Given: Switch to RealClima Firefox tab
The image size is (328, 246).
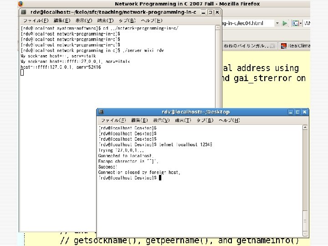Looking at the screenshot, I should tap(295, 46).
